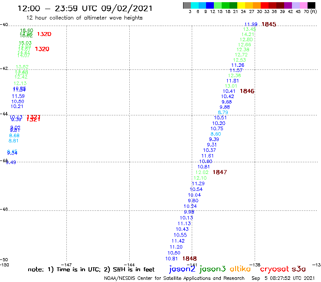Click the wave height value 12.66

click(x=244, y=45)
